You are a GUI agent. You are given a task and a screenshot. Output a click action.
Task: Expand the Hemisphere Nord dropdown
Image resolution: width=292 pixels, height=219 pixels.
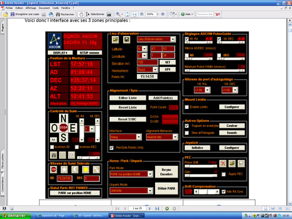point(155,70)
